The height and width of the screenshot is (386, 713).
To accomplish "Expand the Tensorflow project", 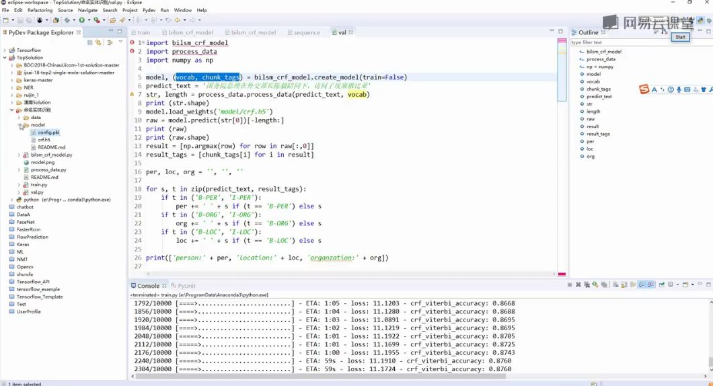I will coord(5,50).
